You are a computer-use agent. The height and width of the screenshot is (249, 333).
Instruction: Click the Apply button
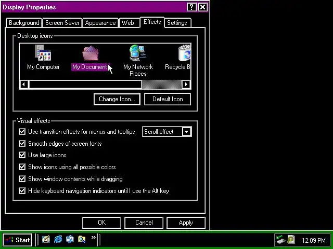click(x=186, y=223)
